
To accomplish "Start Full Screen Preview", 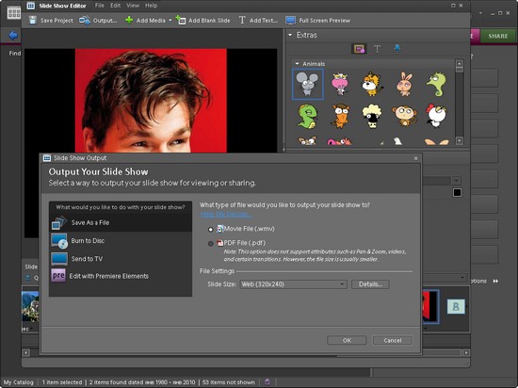I will pos(317,20).
